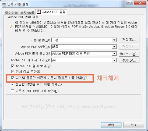Screen dimensions: 148x131
Task: Uncheck Adobe PDF 결과 보기 checkbox
Action: (x=13, y=66)
